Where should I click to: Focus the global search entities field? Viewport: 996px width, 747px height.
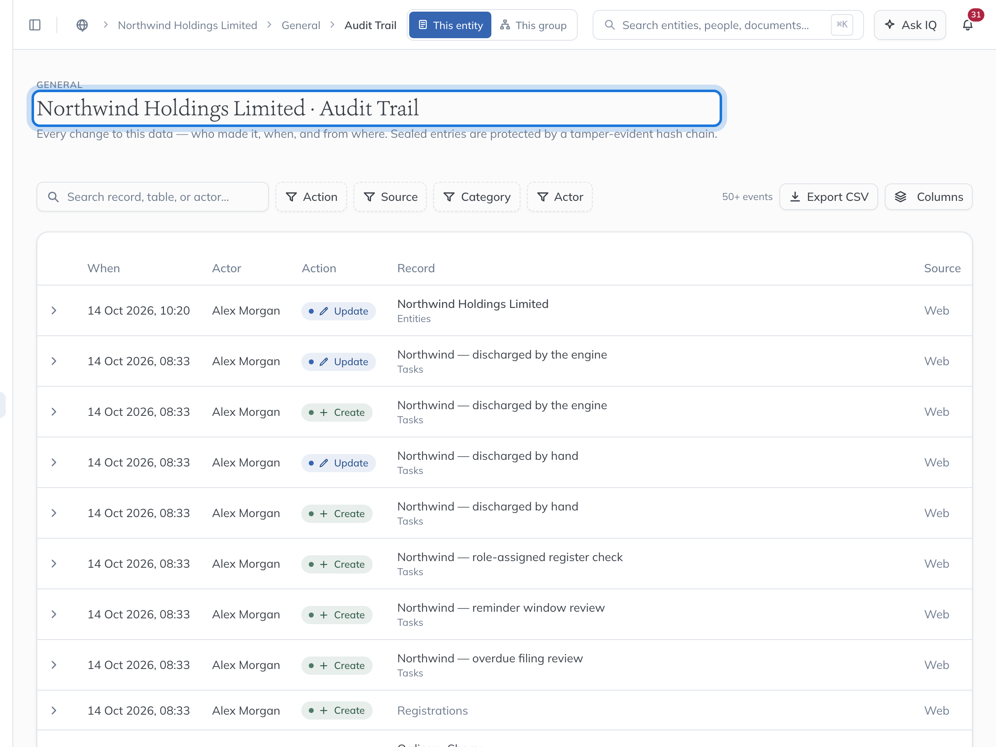pos(728,25)
